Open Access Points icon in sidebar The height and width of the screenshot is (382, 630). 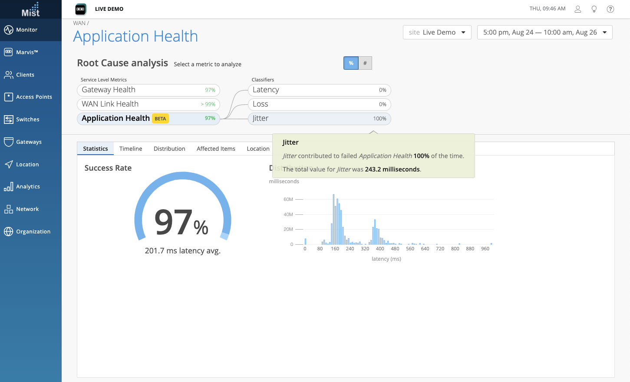tap(9, 97)
